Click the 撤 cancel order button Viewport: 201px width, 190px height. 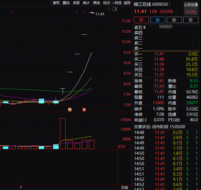point(174,20)
